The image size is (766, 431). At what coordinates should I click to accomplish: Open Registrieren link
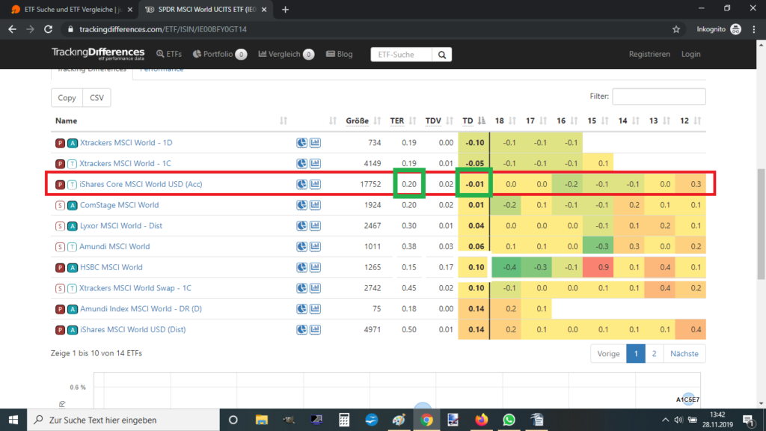click(649, 54)
